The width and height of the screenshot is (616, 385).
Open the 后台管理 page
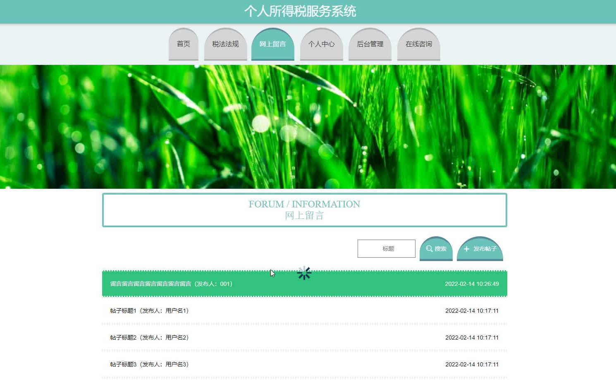point(370,43)
